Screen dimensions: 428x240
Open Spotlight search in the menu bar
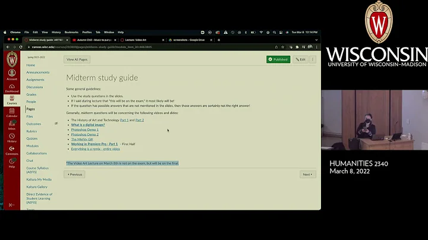(x=274, y=32)
